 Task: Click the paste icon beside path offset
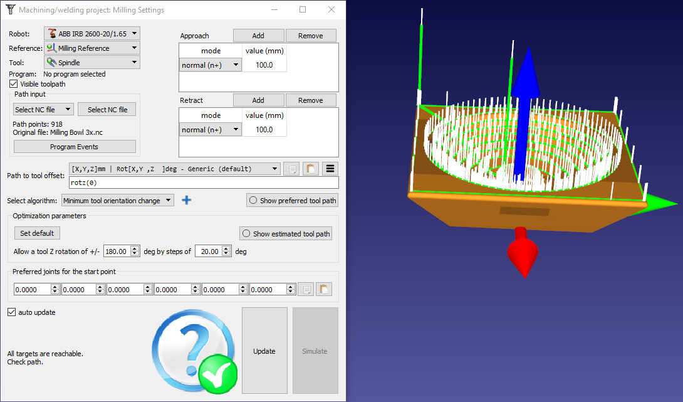311,169
